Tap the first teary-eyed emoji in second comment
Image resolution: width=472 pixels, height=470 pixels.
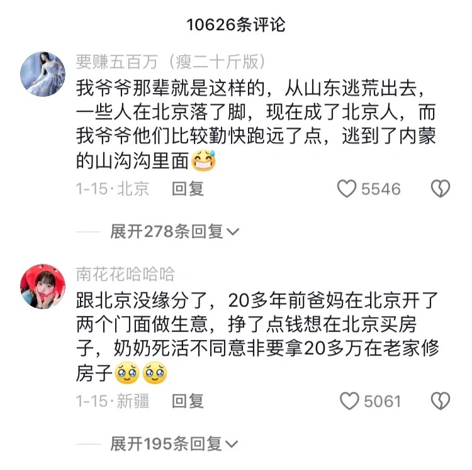(x=127, y=373)
